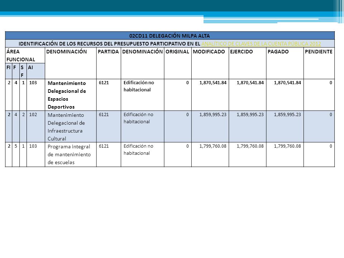Click the Pagado value 1,870,541.84
The image size is (344, 258).
[x=287, y=83]
